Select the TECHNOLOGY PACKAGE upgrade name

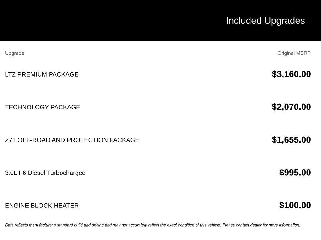coord(43,107)
